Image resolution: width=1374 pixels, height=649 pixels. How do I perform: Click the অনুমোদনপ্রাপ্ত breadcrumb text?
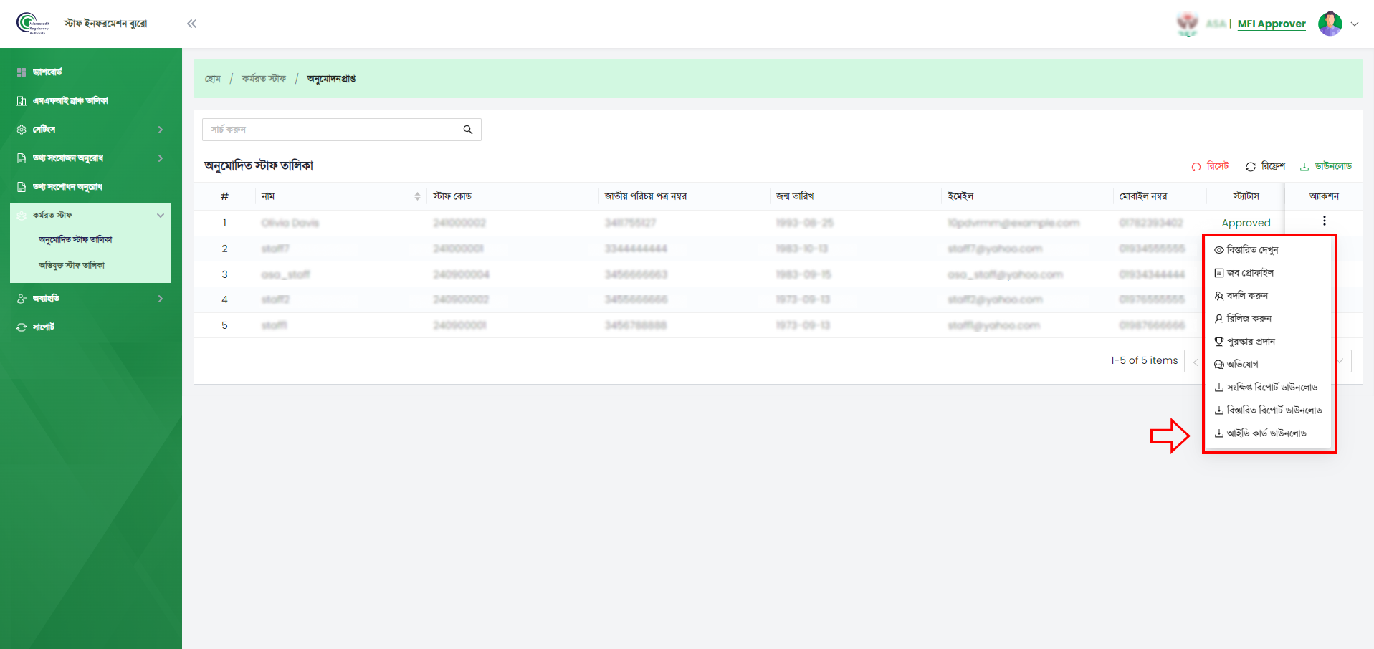[x=331, y=79]
